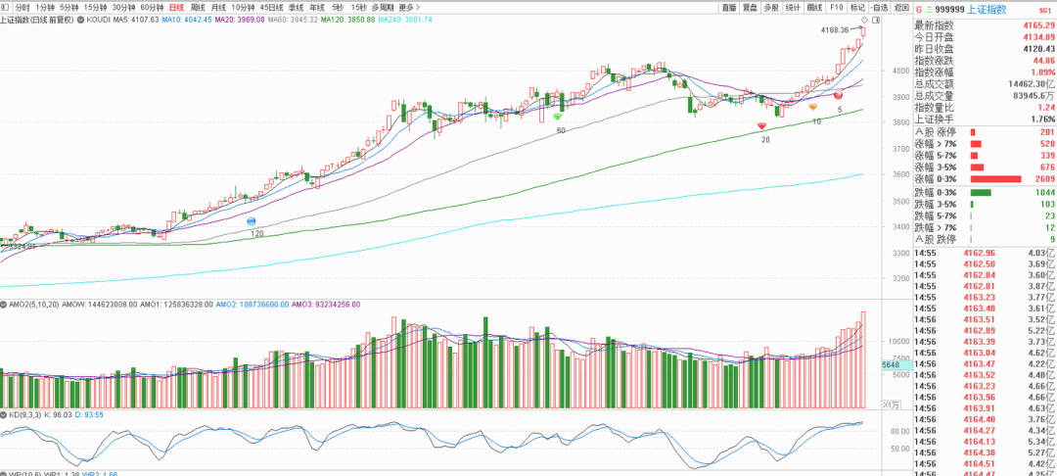1057x476 pixels.
Task: Click the 标记 mark button
Action: [856, 8]
